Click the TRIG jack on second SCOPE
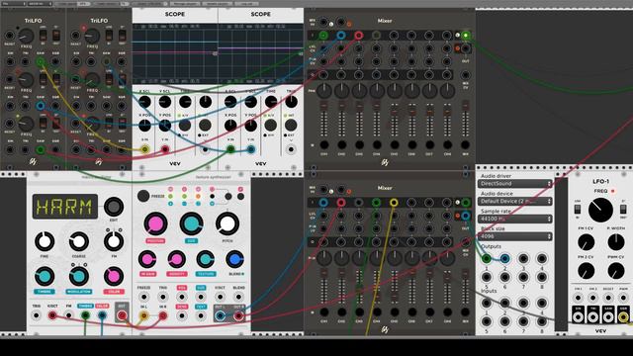This screenshot has height=356, width=633. click(291, 149)
